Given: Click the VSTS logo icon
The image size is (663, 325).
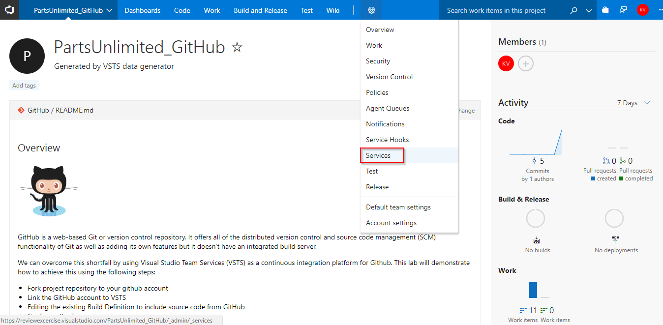Looking at the screenshot, I should 9,10.
